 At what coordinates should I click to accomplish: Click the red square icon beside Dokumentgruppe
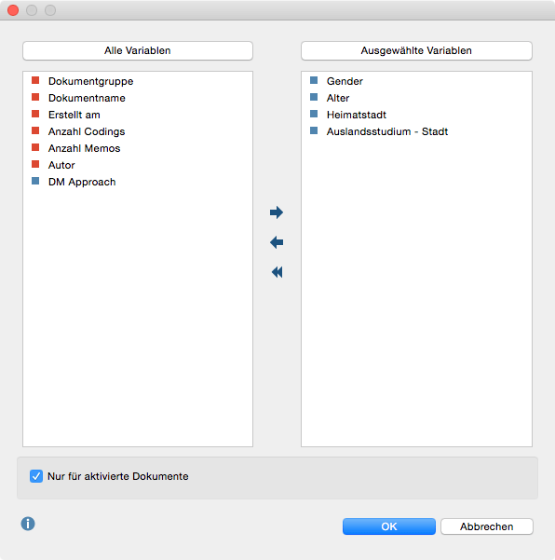35,80
